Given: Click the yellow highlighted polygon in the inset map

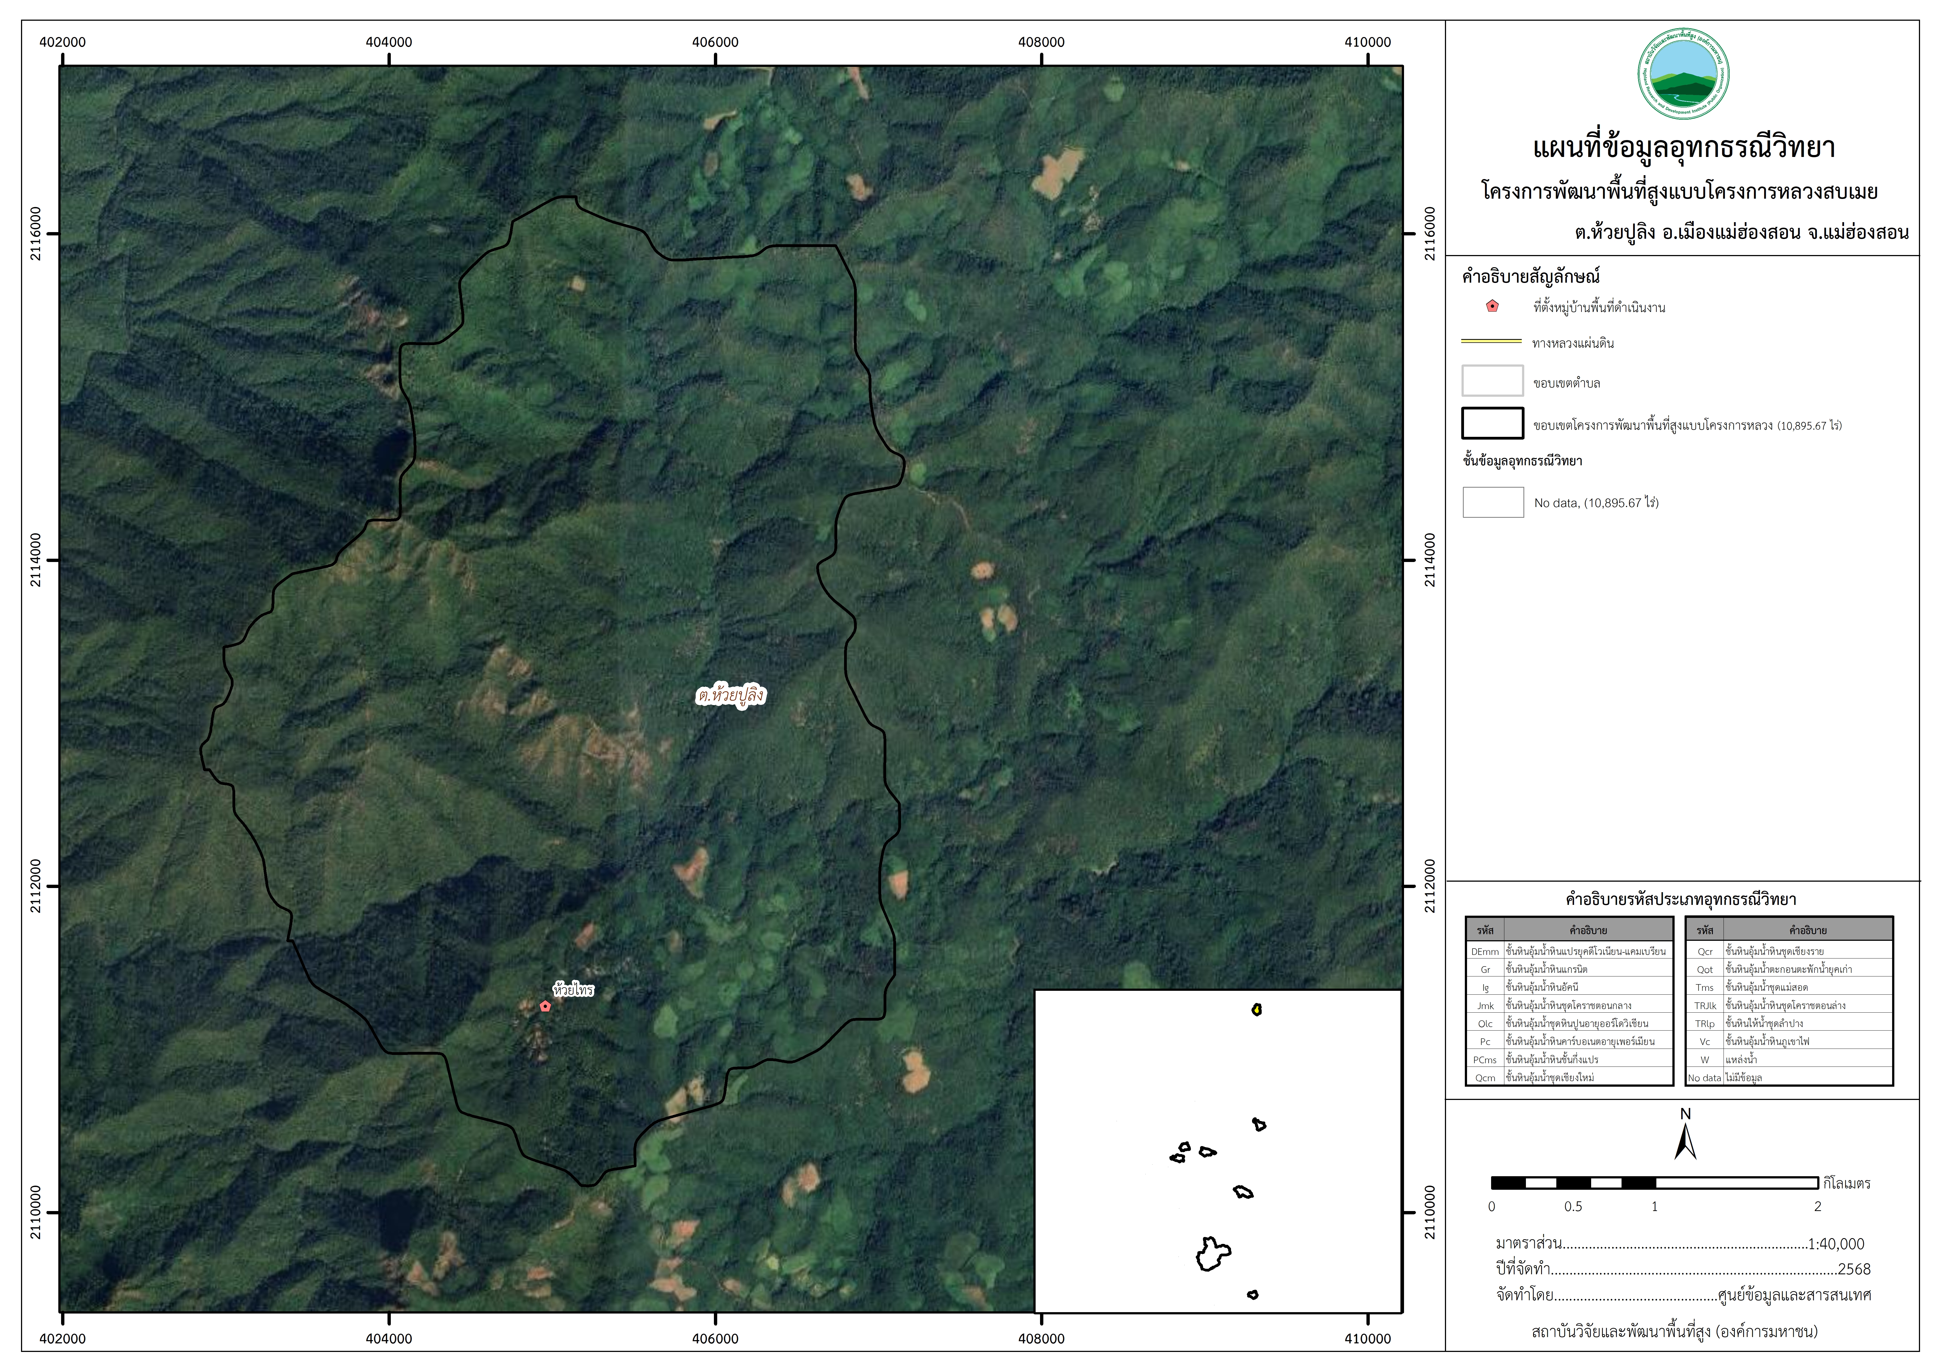Looking at the screenshot, I should (x=1256, y=1010).
